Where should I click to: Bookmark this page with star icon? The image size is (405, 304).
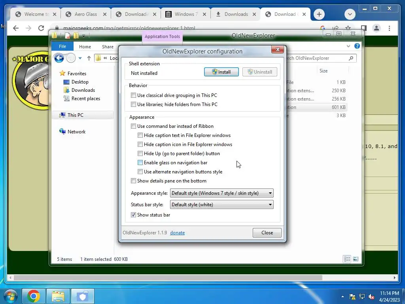click(348, 28)
